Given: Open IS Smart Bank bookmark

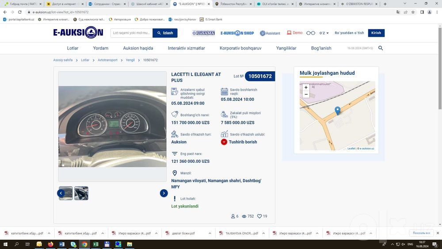Looking at the screenshot, I should pos(211,19).
